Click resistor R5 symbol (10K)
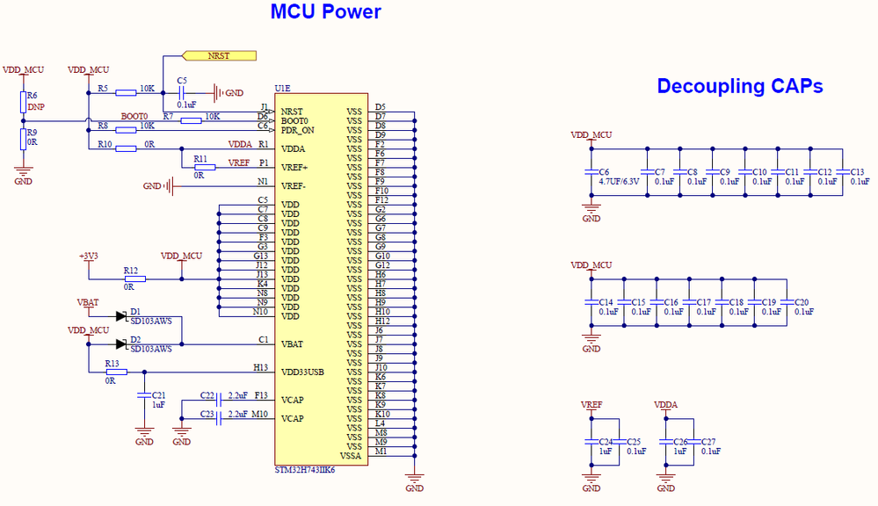The image size is (878, 506). [126, 93]
